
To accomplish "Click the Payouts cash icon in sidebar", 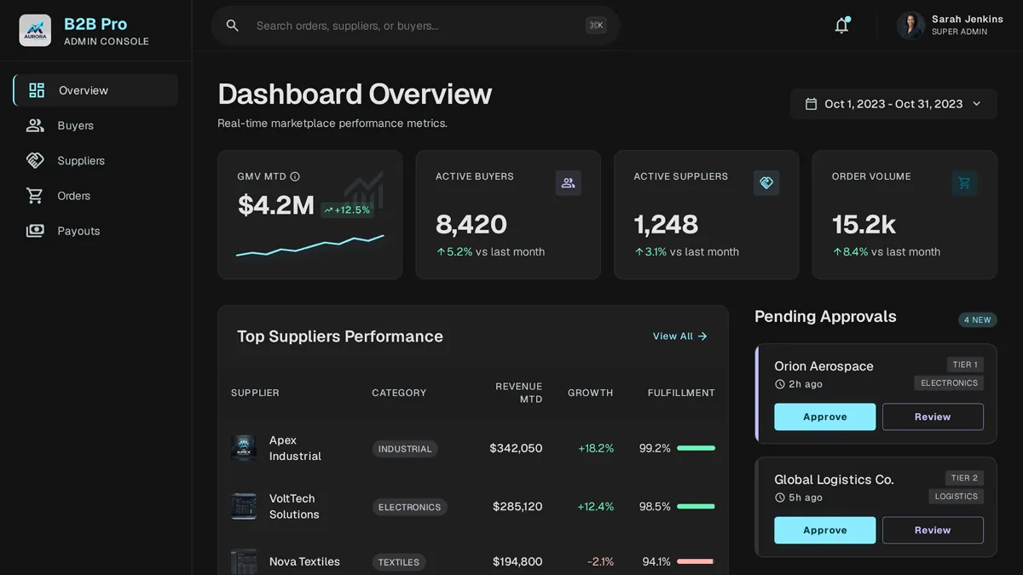I will 35,231.
